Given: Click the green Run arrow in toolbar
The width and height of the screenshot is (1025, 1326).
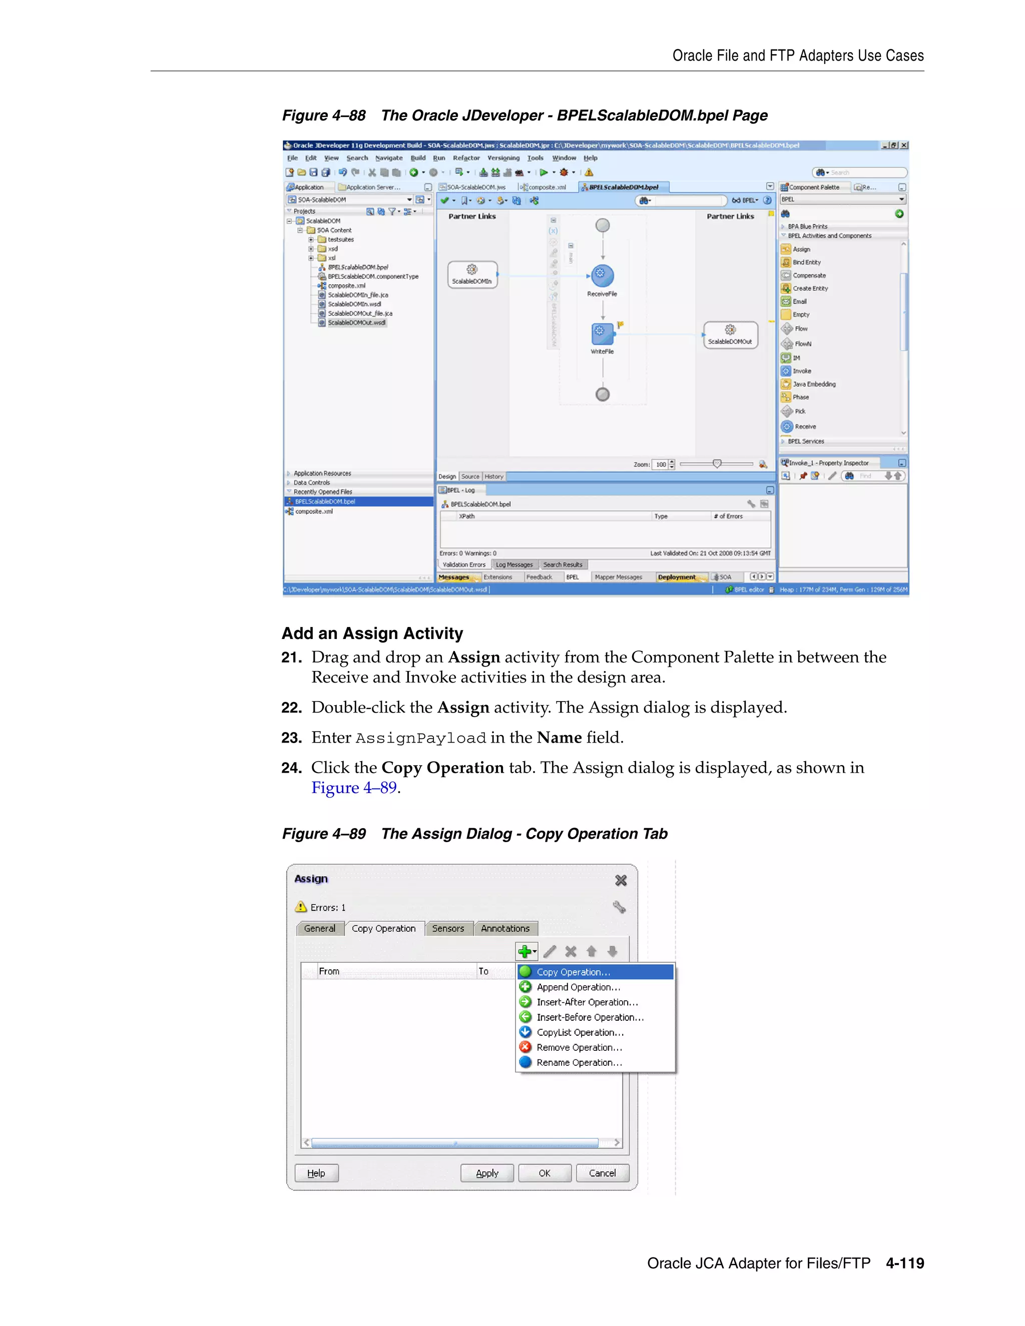Looking at the screenshot, I should 544,173.
